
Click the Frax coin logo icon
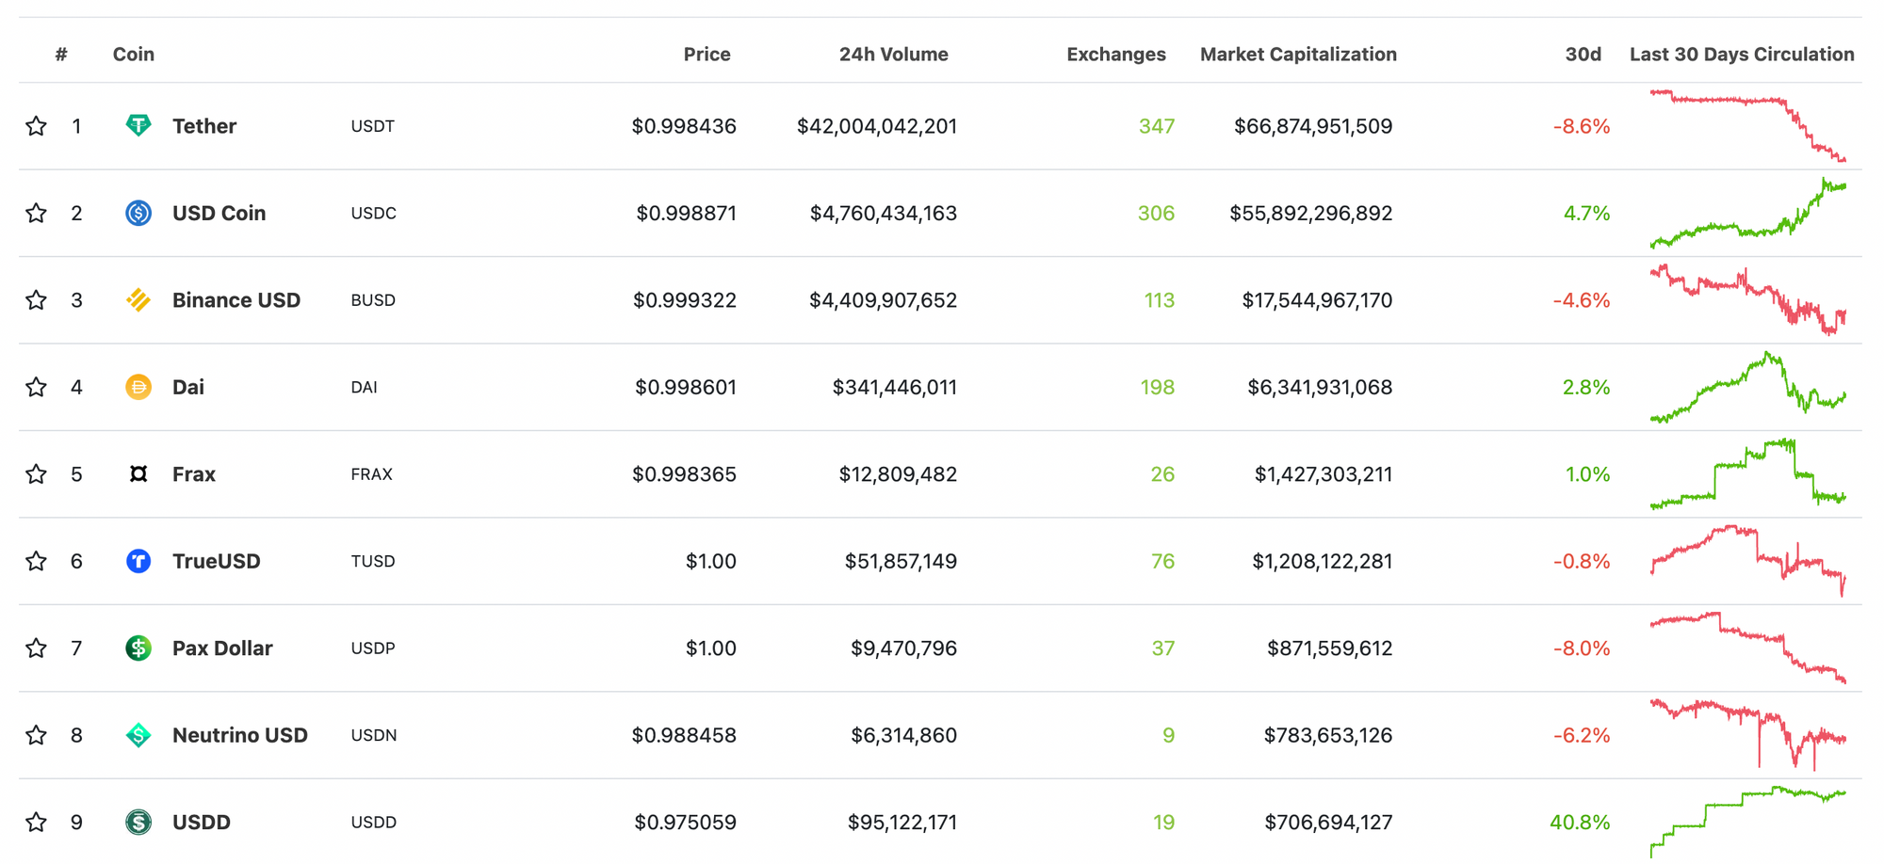click(x=138, y=474)
